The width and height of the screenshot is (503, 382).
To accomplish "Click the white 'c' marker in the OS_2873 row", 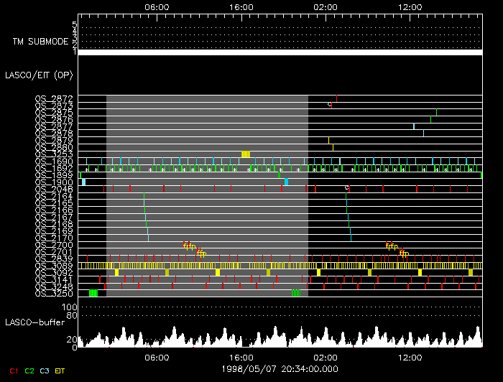I will (x=329, y=104).
